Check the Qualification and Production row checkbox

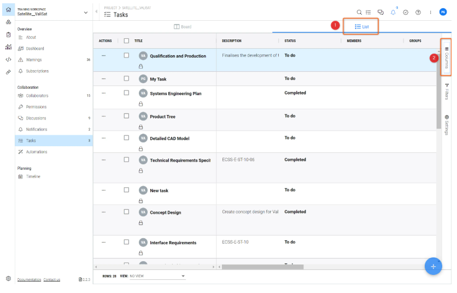tap(126, 55)
